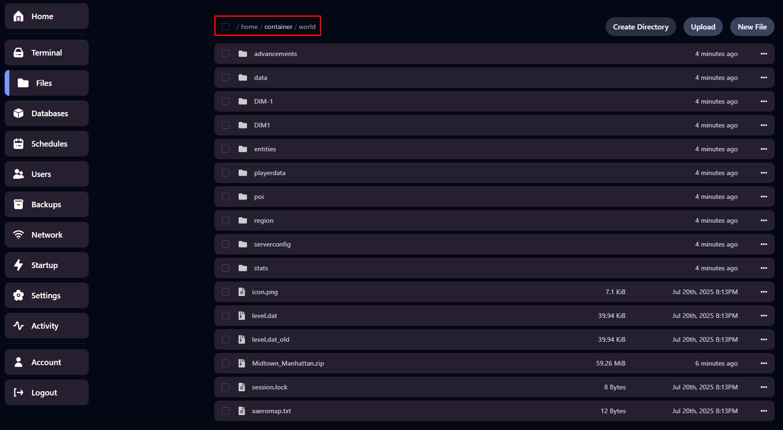The width and height of the screenshot is (783, 430).
Task: Toggle the select-all checkbox beside the breadcrumb
Action: click(x=226, y=27)
